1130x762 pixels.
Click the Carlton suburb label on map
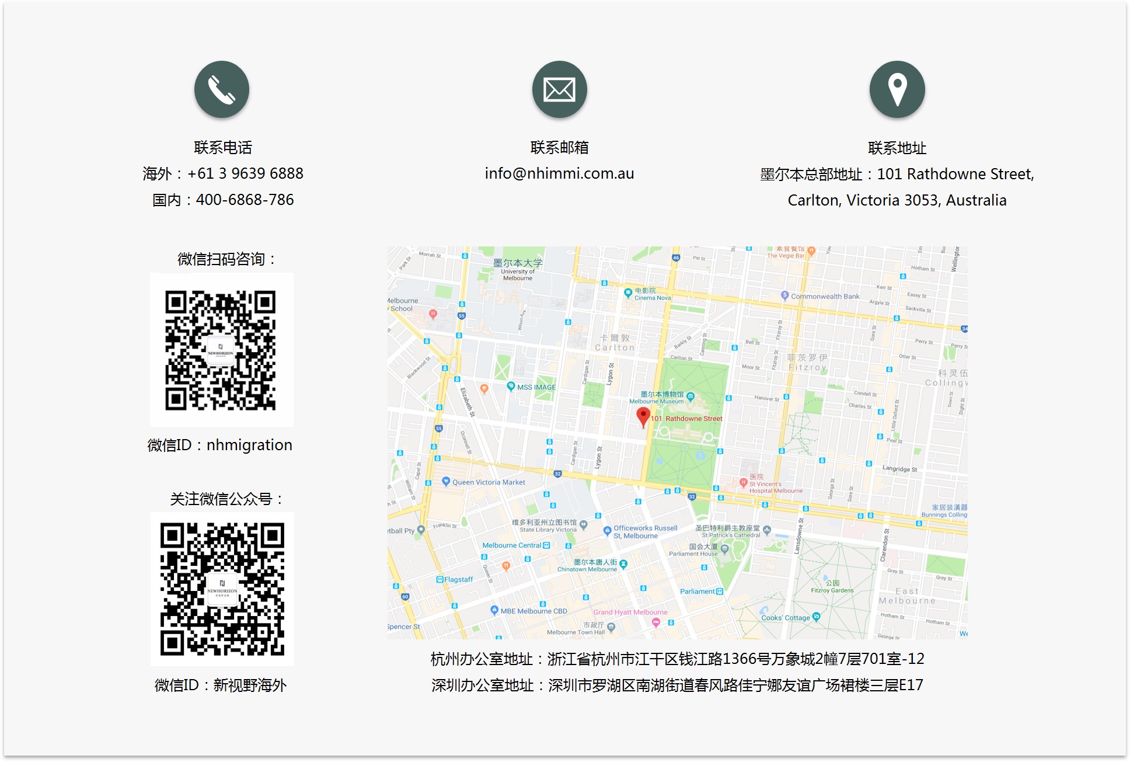pyautogui.click(x=615, y=343)
